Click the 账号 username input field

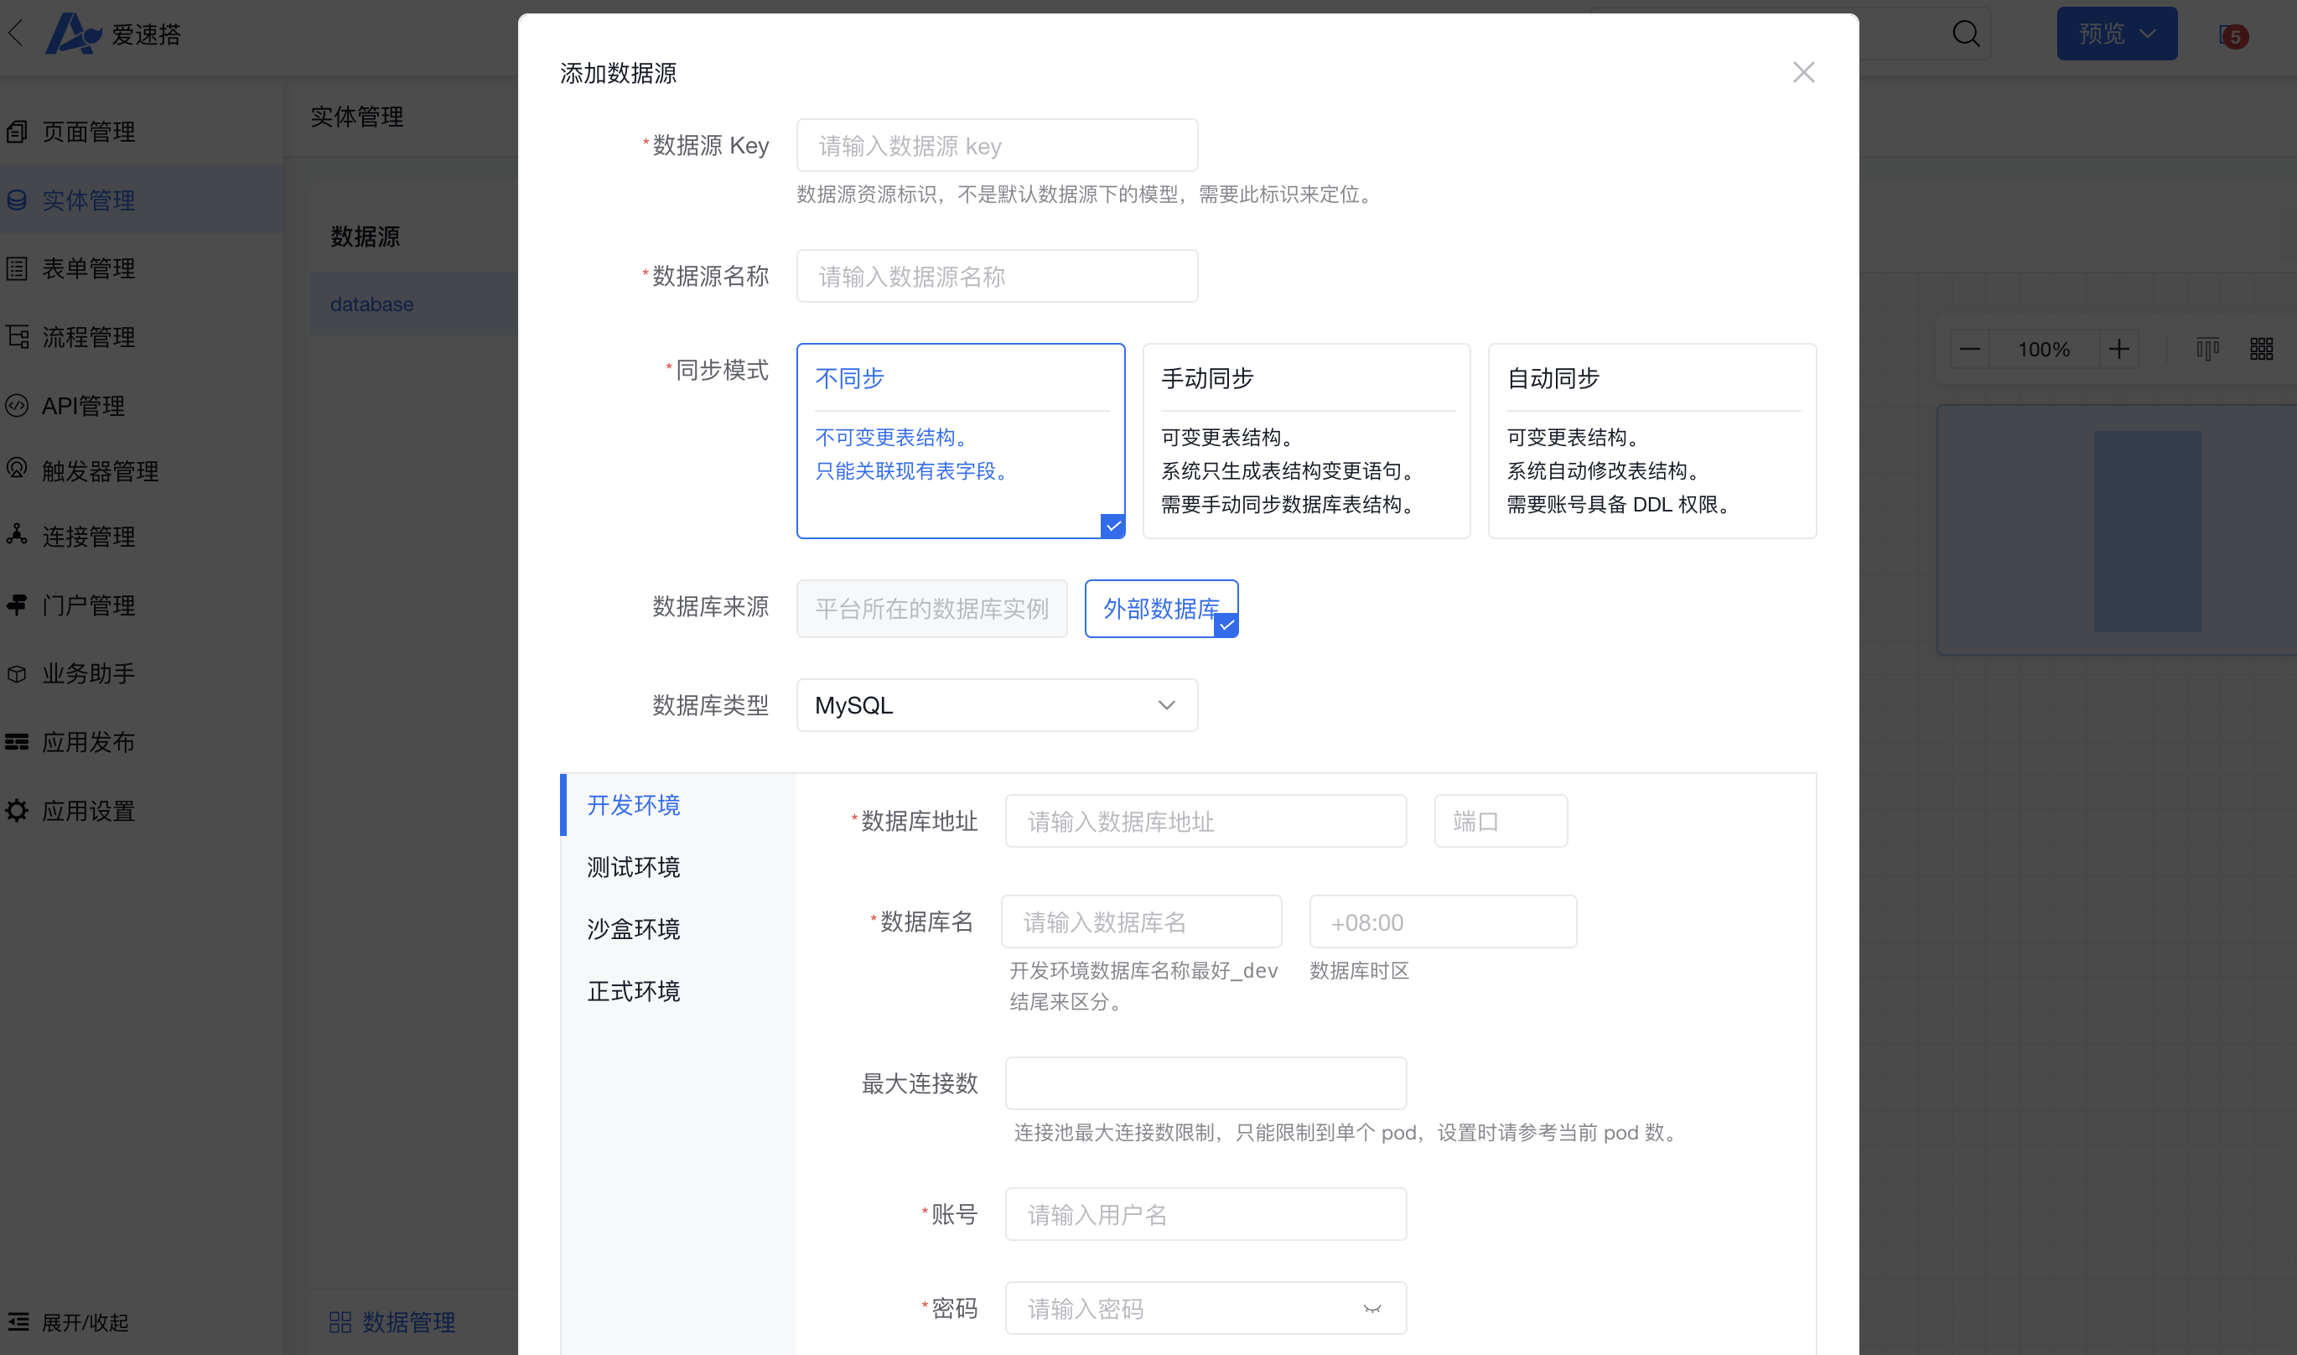(x=1205, y=1214)
